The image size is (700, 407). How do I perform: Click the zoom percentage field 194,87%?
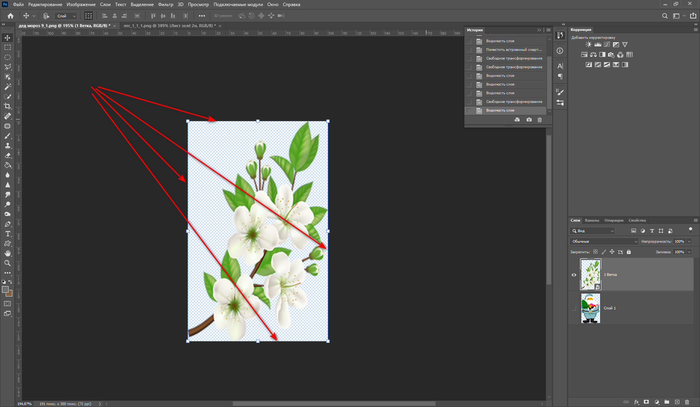click(24, 404)
